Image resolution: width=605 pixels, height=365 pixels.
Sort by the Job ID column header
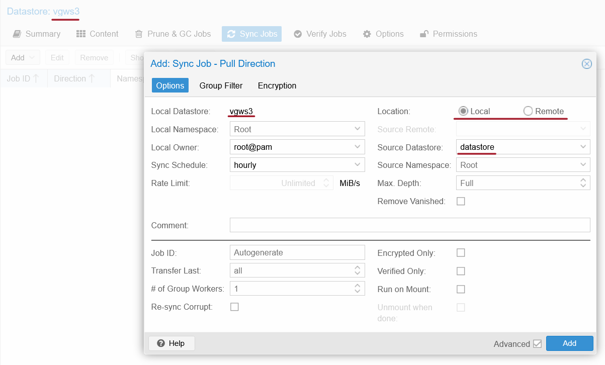23,78
